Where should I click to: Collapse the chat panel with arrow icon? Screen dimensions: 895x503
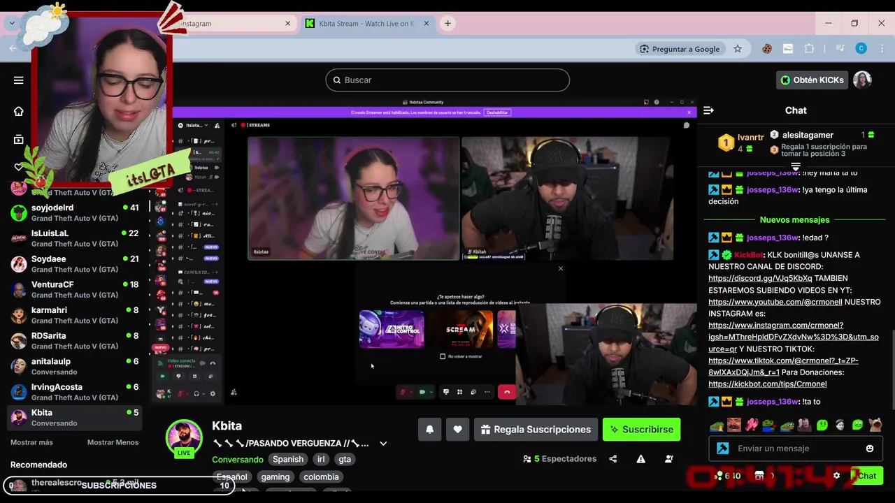pos(708,110)
